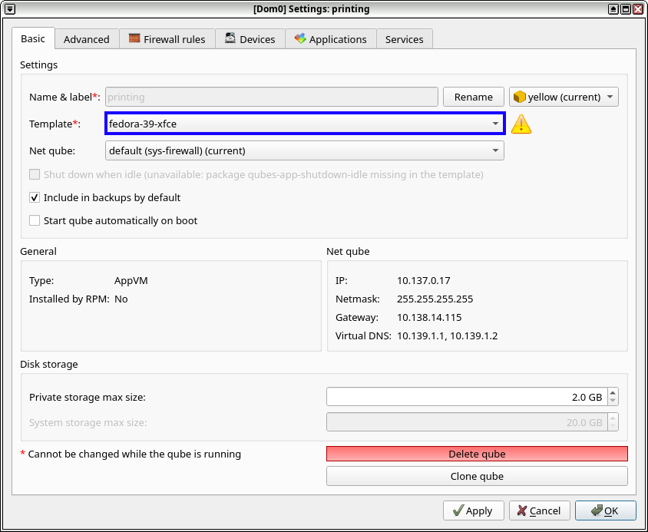Click the system storage size field
The height and width of the screenshot is (532, 648).
(x=467, y=422)
